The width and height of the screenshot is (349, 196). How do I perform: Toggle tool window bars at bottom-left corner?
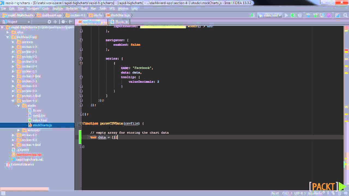[3, 193]
